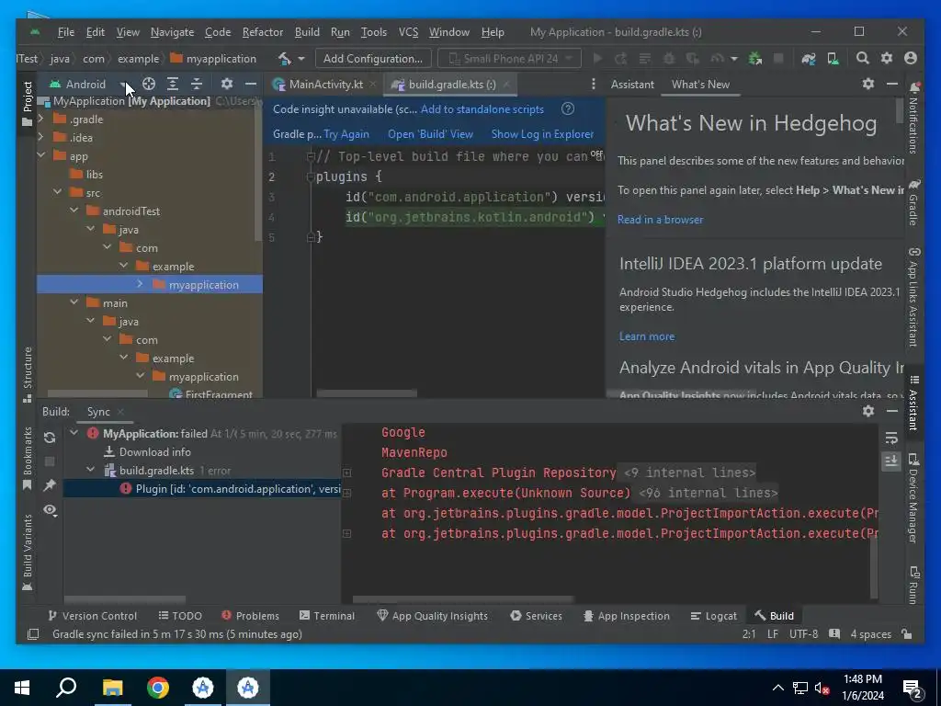The height and width of the screenshot is (706, 941).
Task: Collapse the app folder
Action: point(40,155)
